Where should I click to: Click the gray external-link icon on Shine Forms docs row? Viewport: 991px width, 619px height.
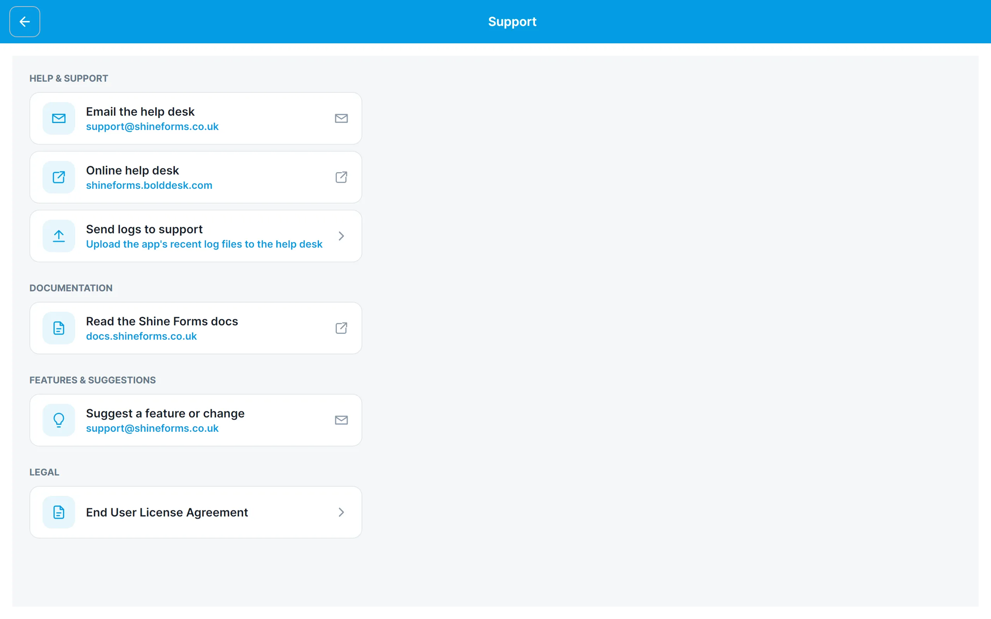(341, 328)
